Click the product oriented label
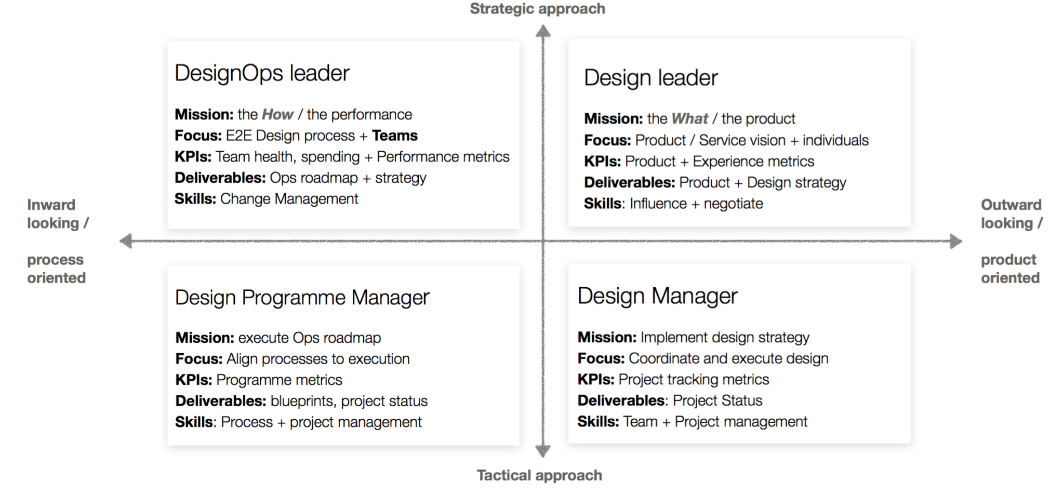 [x=1009, y=269]
